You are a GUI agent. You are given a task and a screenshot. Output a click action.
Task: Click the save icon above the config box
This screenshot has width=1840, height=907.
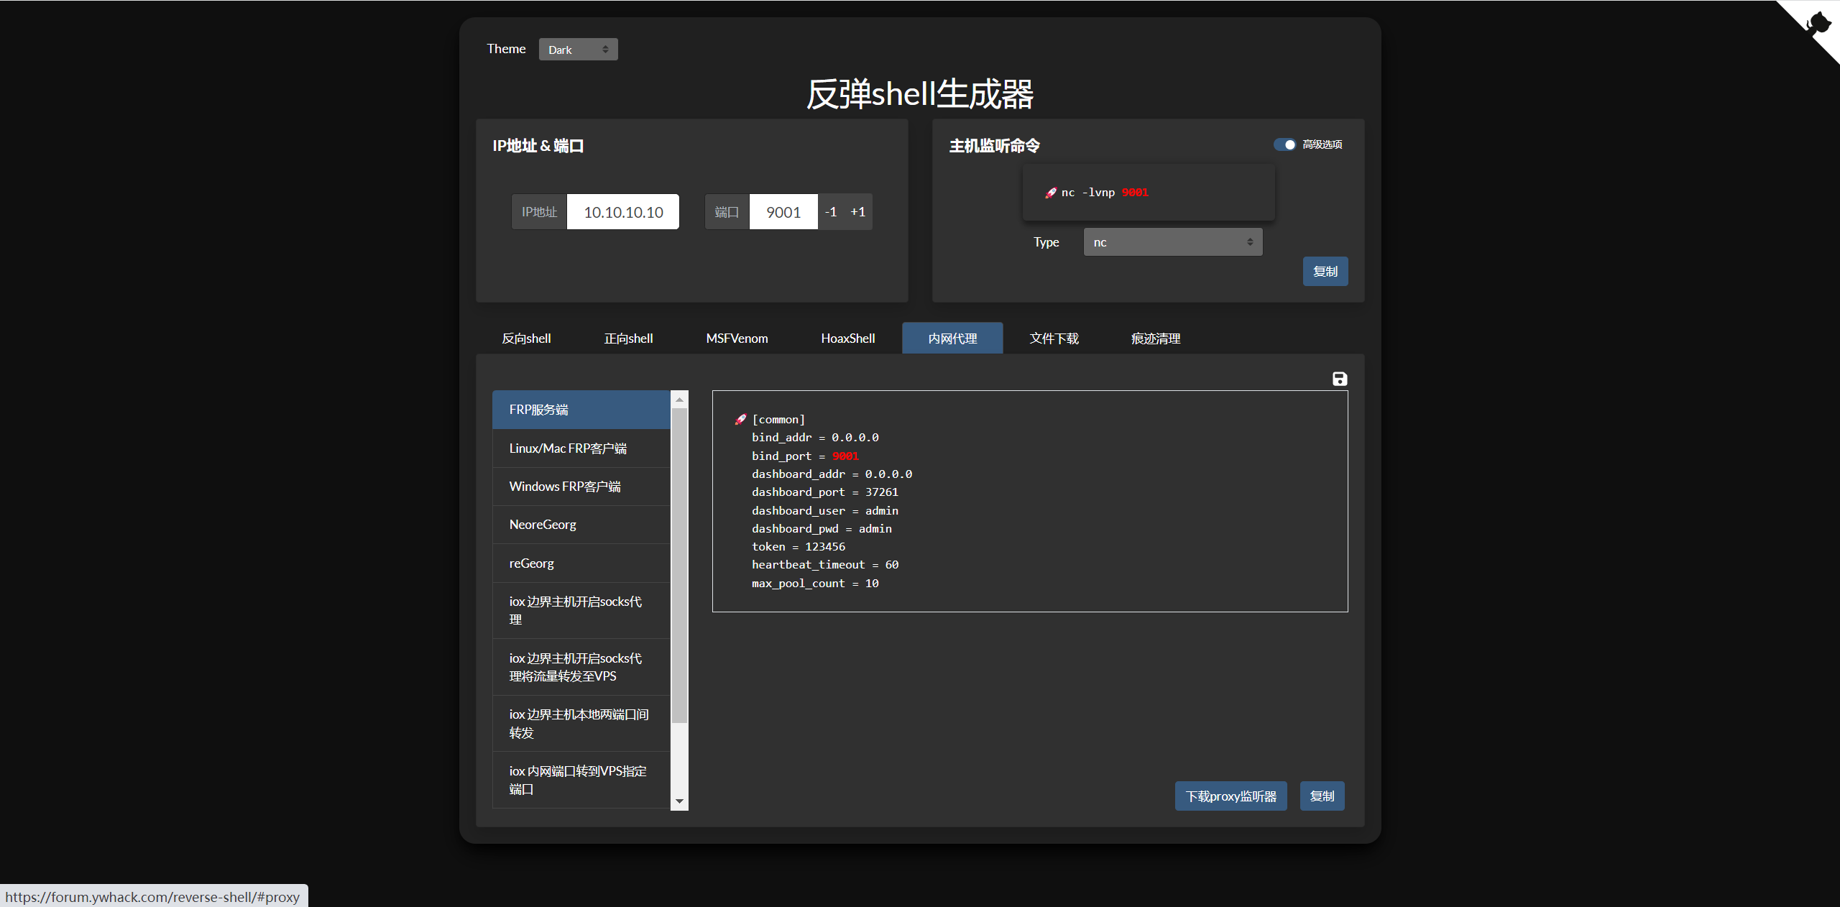tap(1339, 379)
